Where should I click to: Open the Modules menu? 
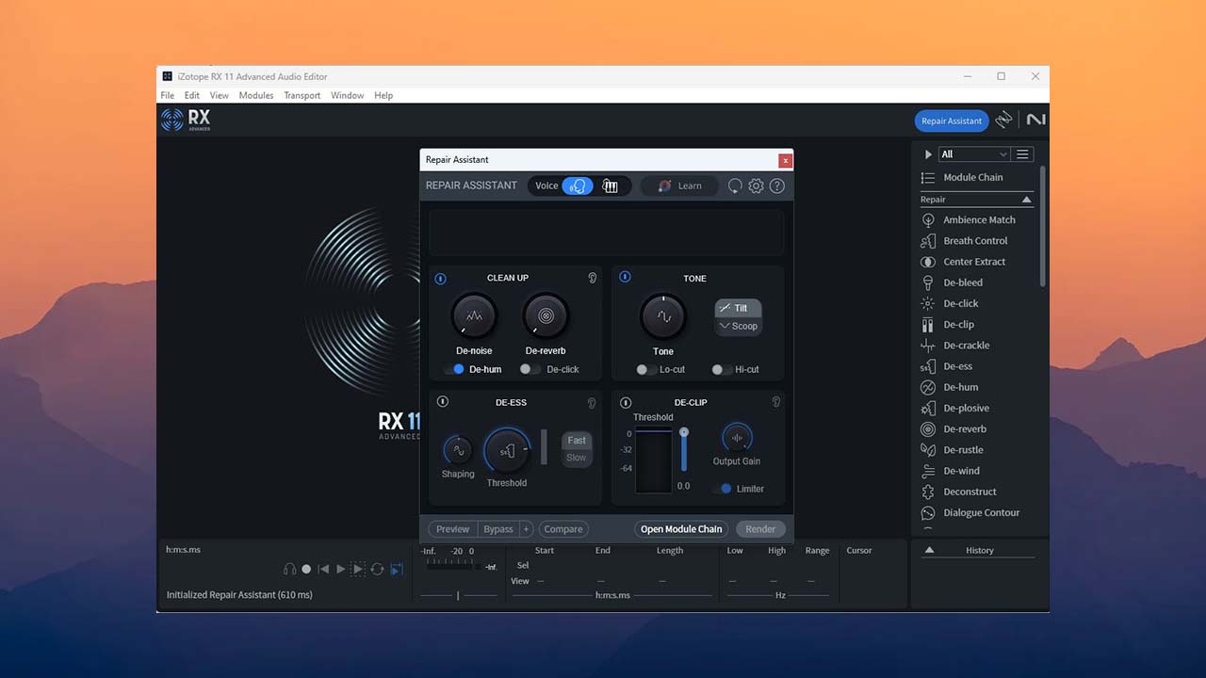[x=255, y=95]
